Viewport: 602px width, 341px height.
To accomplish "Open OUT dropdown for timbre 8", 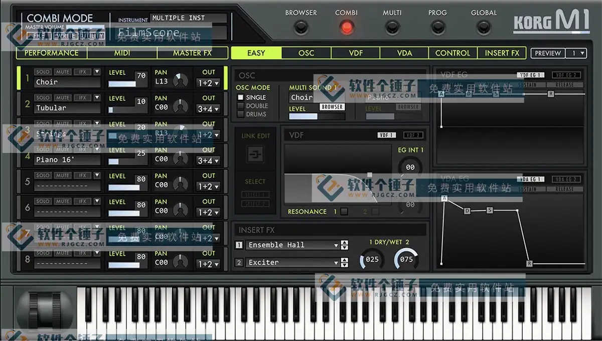I will coord(209,264).
